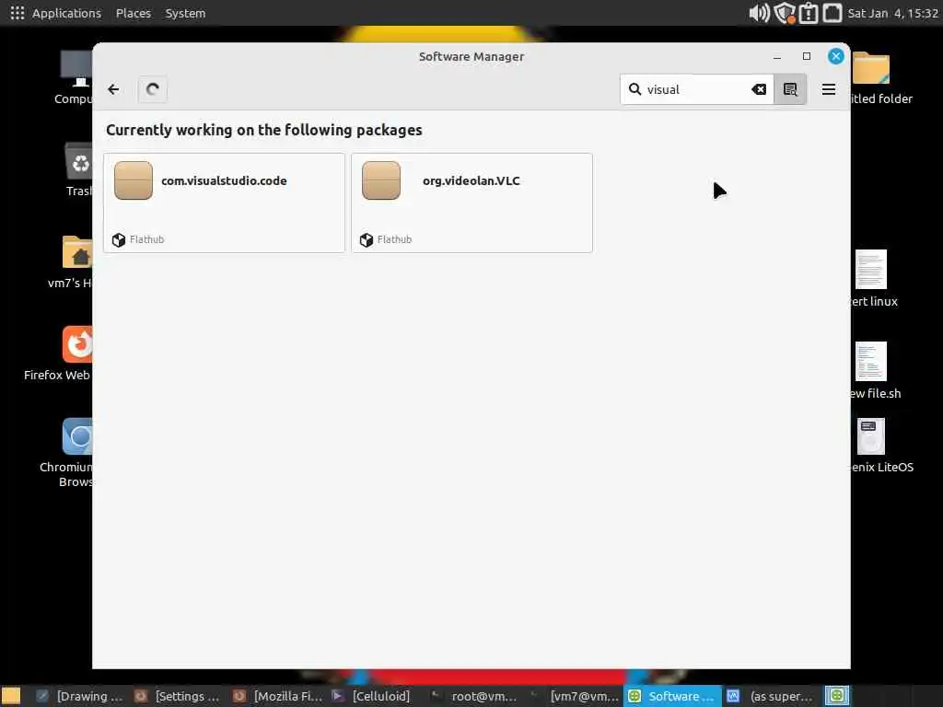Click the green workspace icon at taskbar end
The width and height of the screenshot is (943, 707).
(836, 696)
